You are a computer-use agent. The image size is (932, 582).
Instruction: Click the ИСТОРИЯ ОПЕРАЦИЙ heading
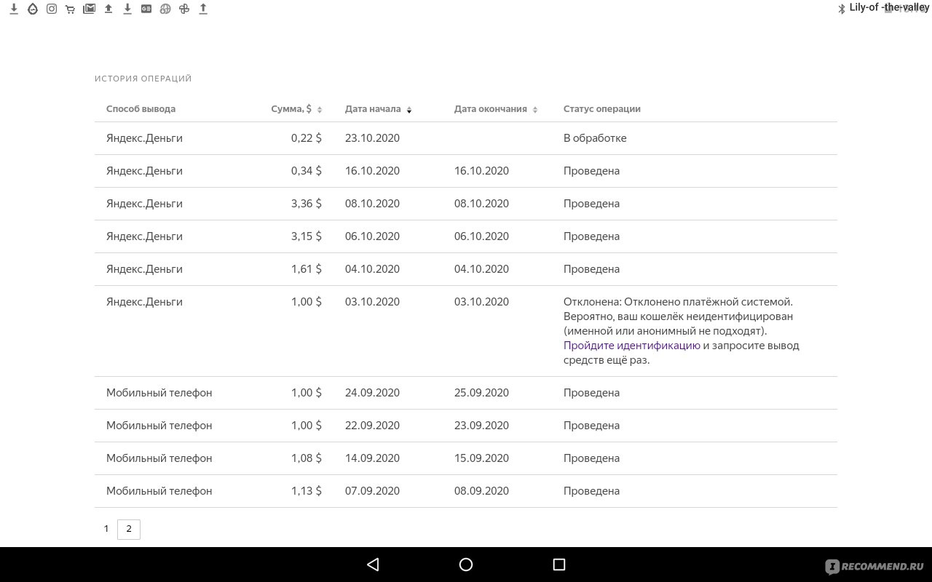(x=143, y=79)
